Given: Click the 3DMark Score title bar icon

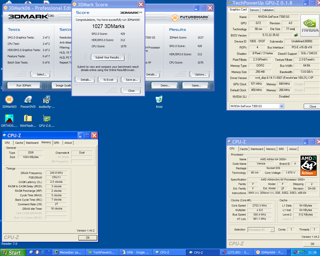Looking at the screenshot, I should [x=74, y=4].
